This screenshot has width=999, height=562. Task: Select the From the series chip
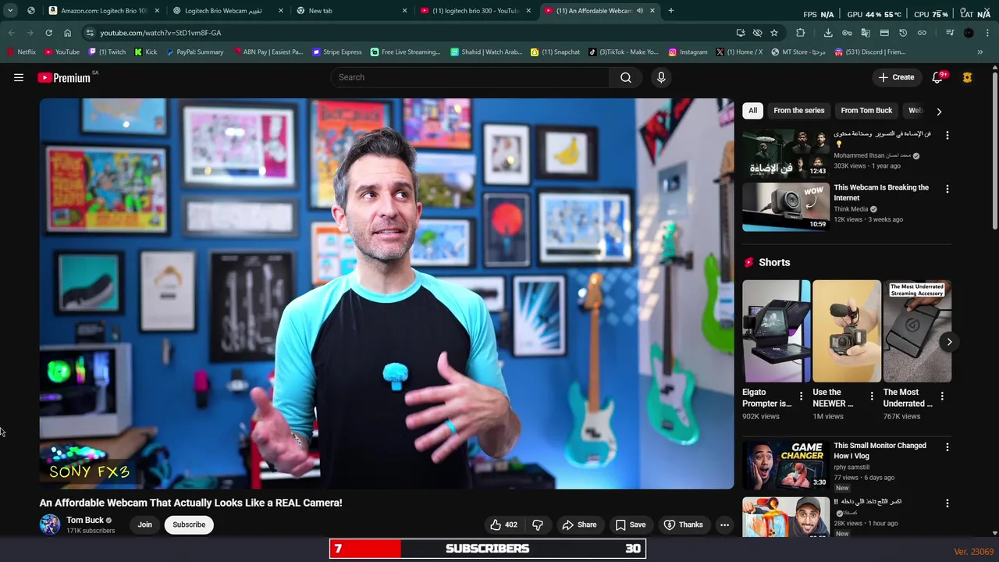point(798,111)
